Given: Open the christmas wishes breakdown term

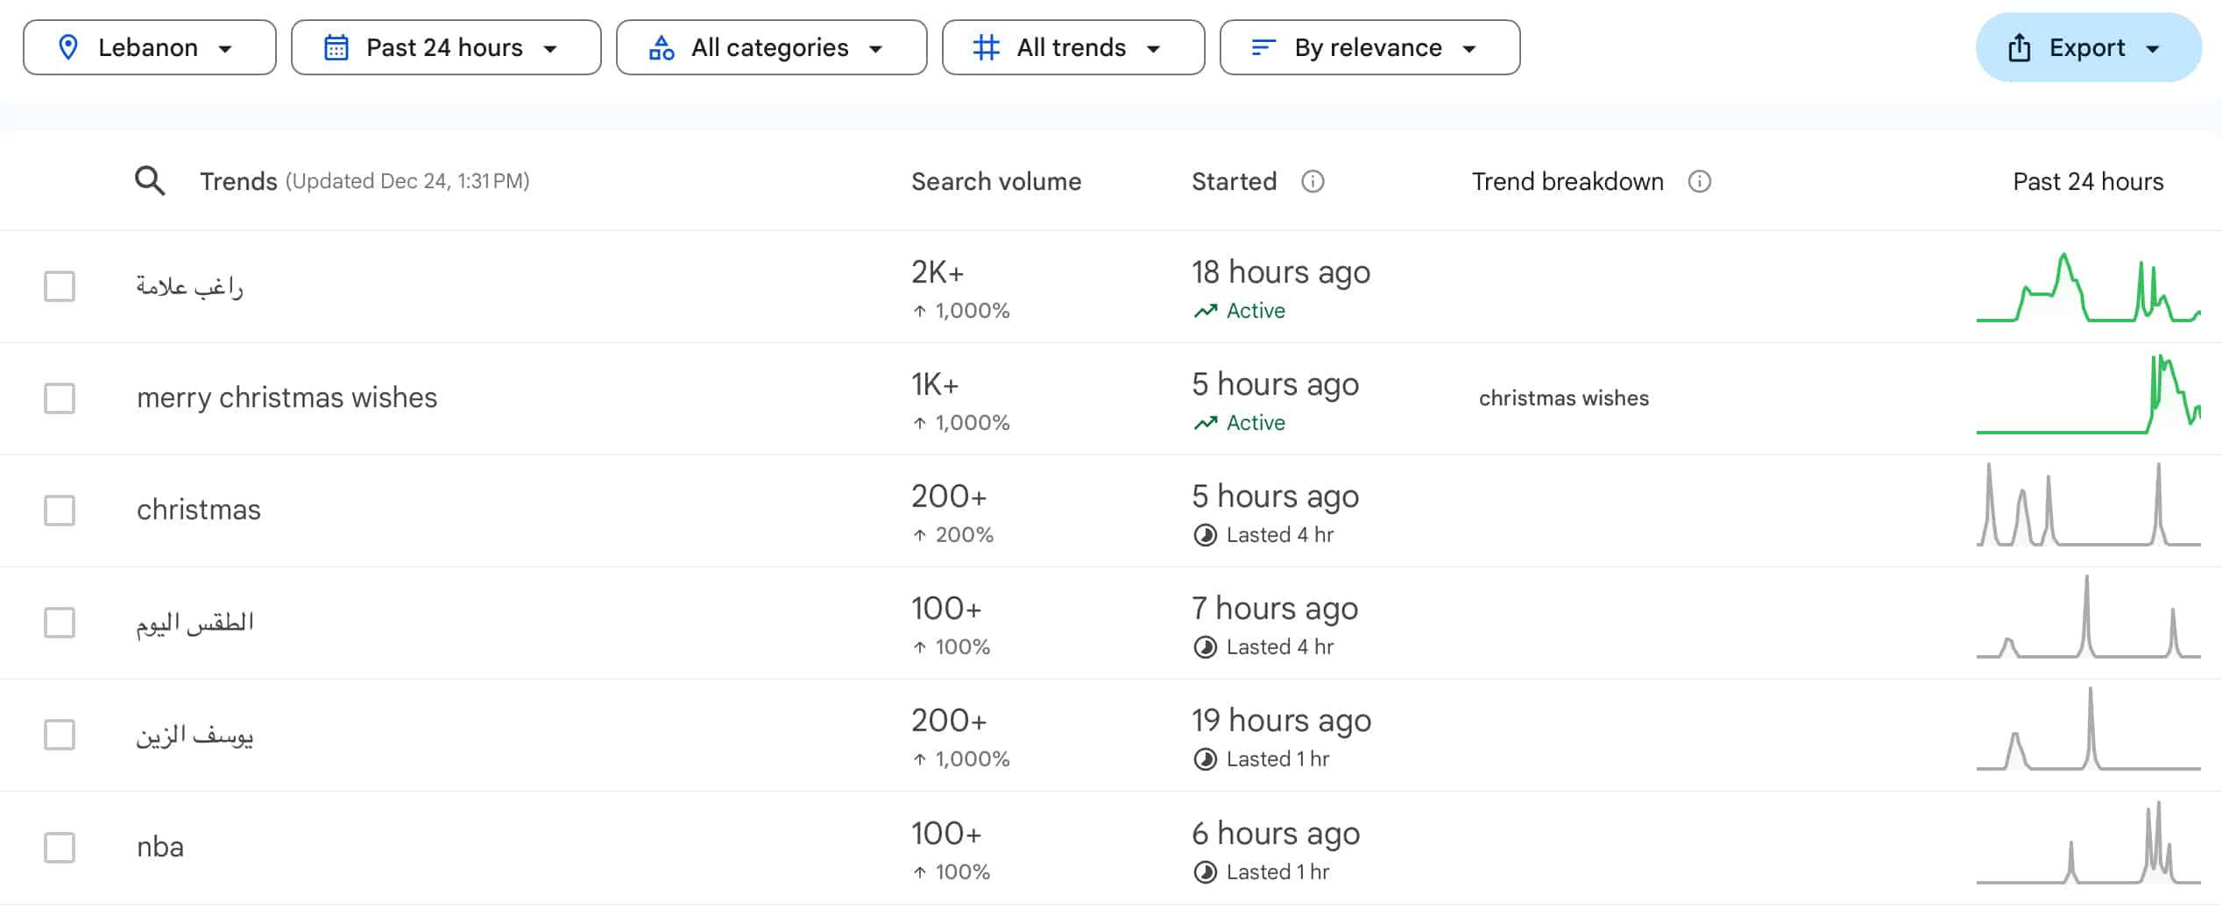Looking at the screenshot, I should coord(1563,398).
